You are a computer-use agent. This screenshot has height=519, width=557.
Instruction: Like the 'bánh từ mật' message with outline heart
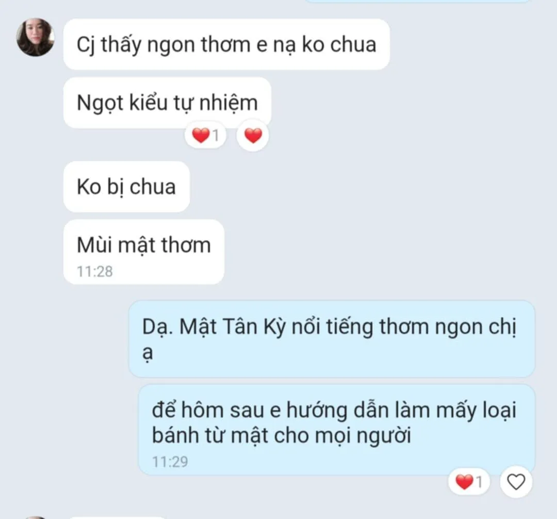[516, 482]
